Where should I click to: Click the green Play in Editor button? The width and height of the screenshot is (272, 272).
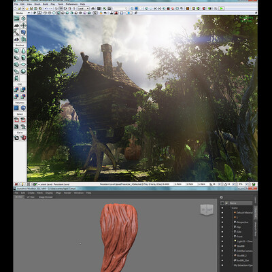pos(222,8)
